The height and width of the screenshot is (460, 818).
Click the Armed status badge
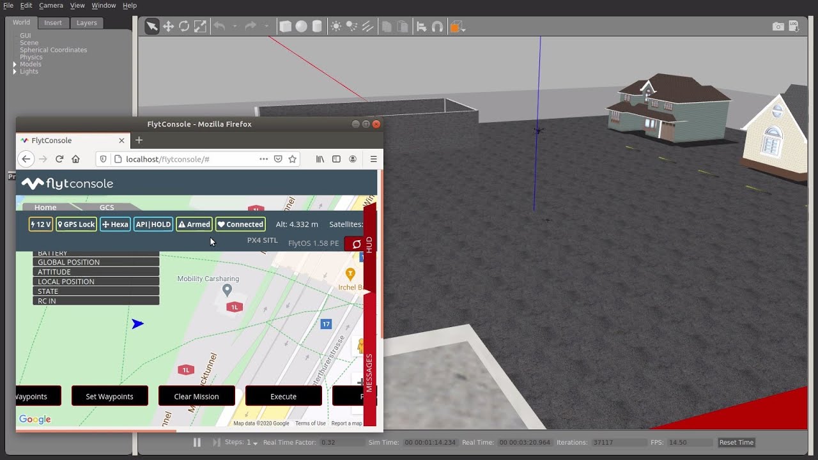point(194,224)
